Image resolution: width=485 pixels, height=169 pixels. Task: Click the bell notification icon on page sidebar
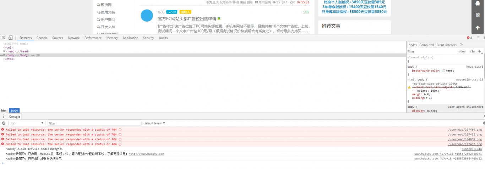(x=478, y=3)
